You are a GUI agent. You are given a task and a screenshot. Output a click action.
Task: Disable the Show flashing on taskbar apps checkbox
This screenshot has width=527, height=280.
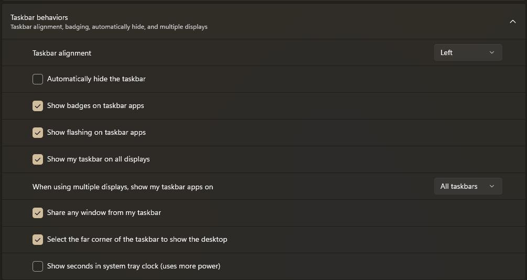38,133
